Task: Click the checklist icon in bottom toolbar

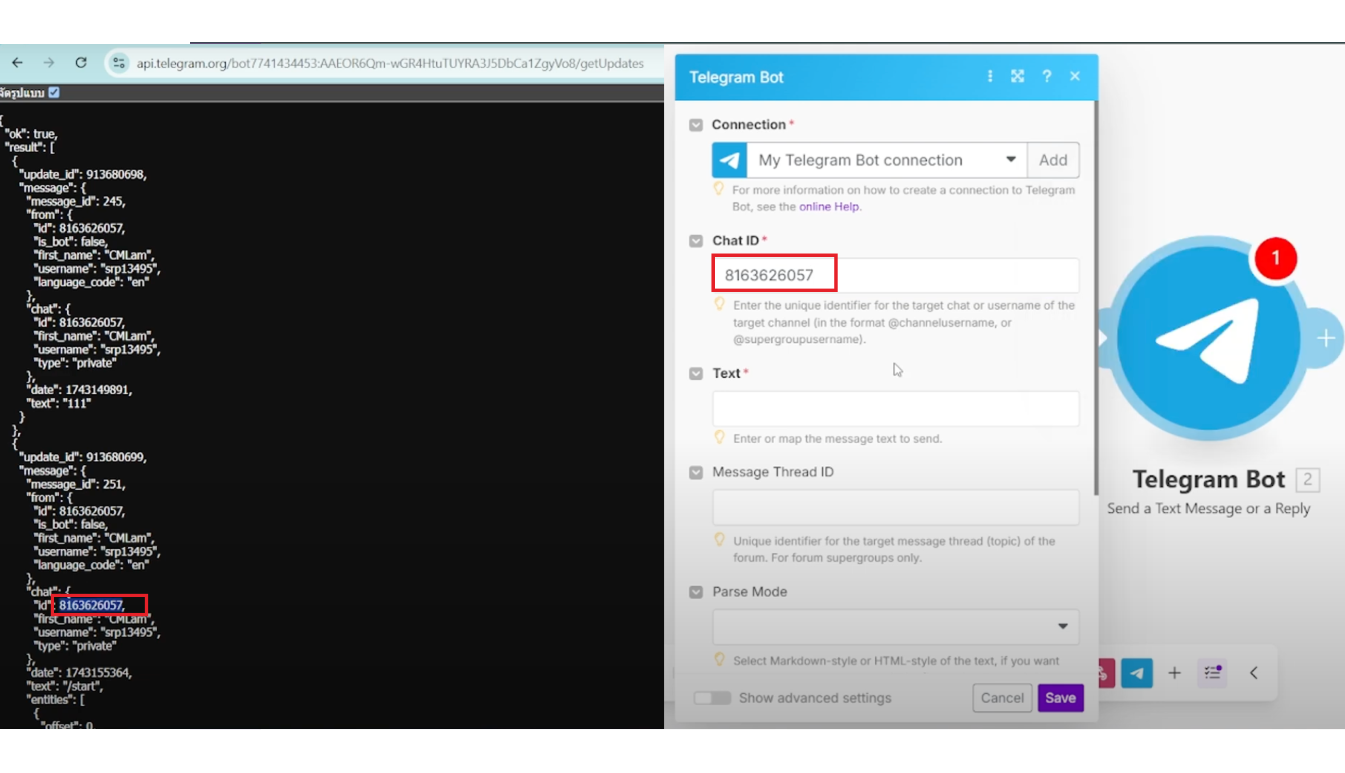Action: point(1212,673)
